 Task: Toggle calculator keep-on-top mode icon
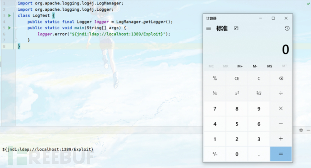pyautogui.click(x=236, y=28)
